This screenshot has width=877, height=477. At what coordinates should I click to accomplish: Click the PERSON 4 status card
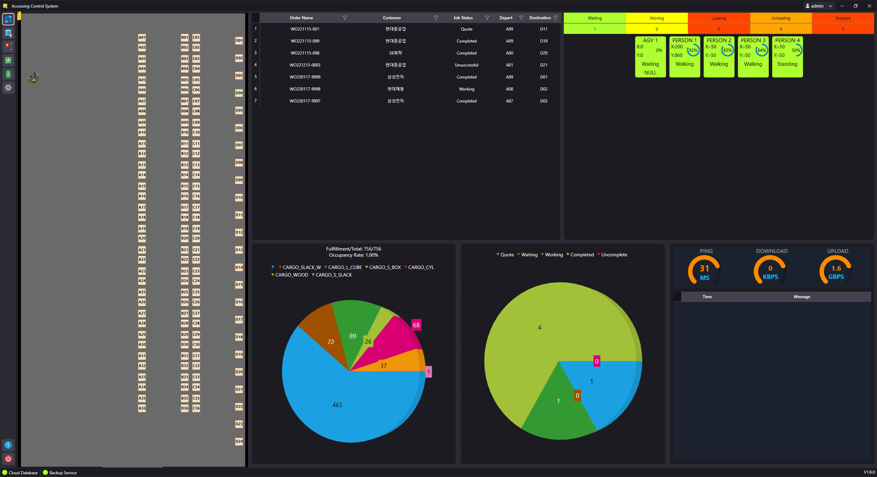click(x=787, y=57)
